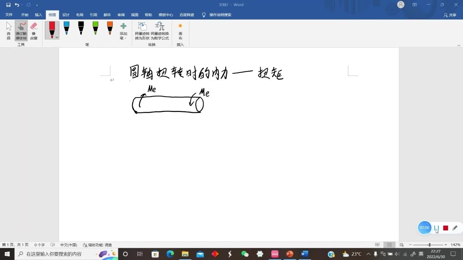
Task: Toggle the Draw with Touch tool
Action: pos(21,31)
